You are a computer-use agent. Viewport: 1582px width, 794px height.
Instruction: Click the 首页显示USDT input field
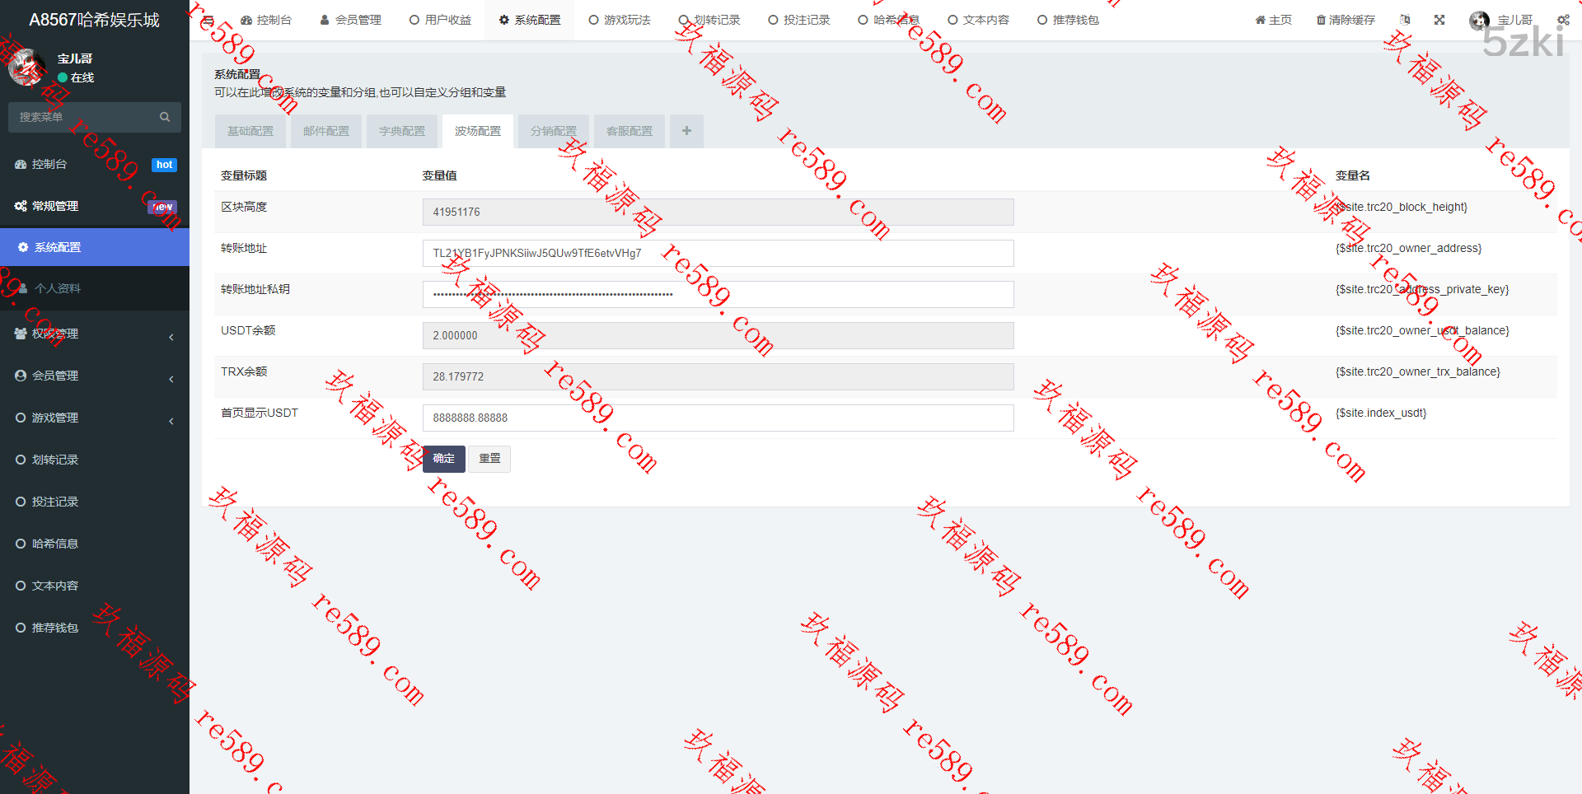click(718, 418)
